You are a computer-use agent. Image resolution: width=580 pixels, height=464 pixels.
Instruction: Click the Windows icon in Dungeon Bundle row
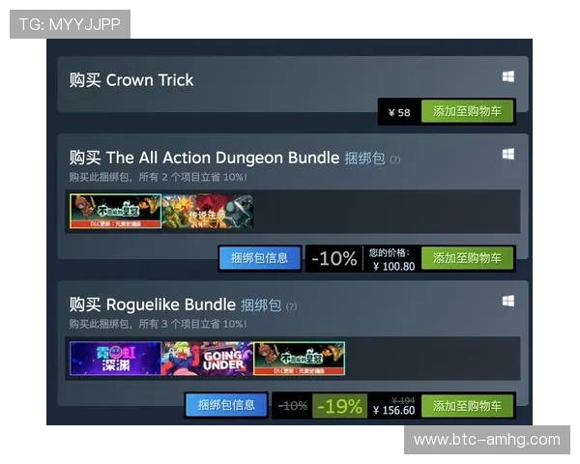pos(507,154)
